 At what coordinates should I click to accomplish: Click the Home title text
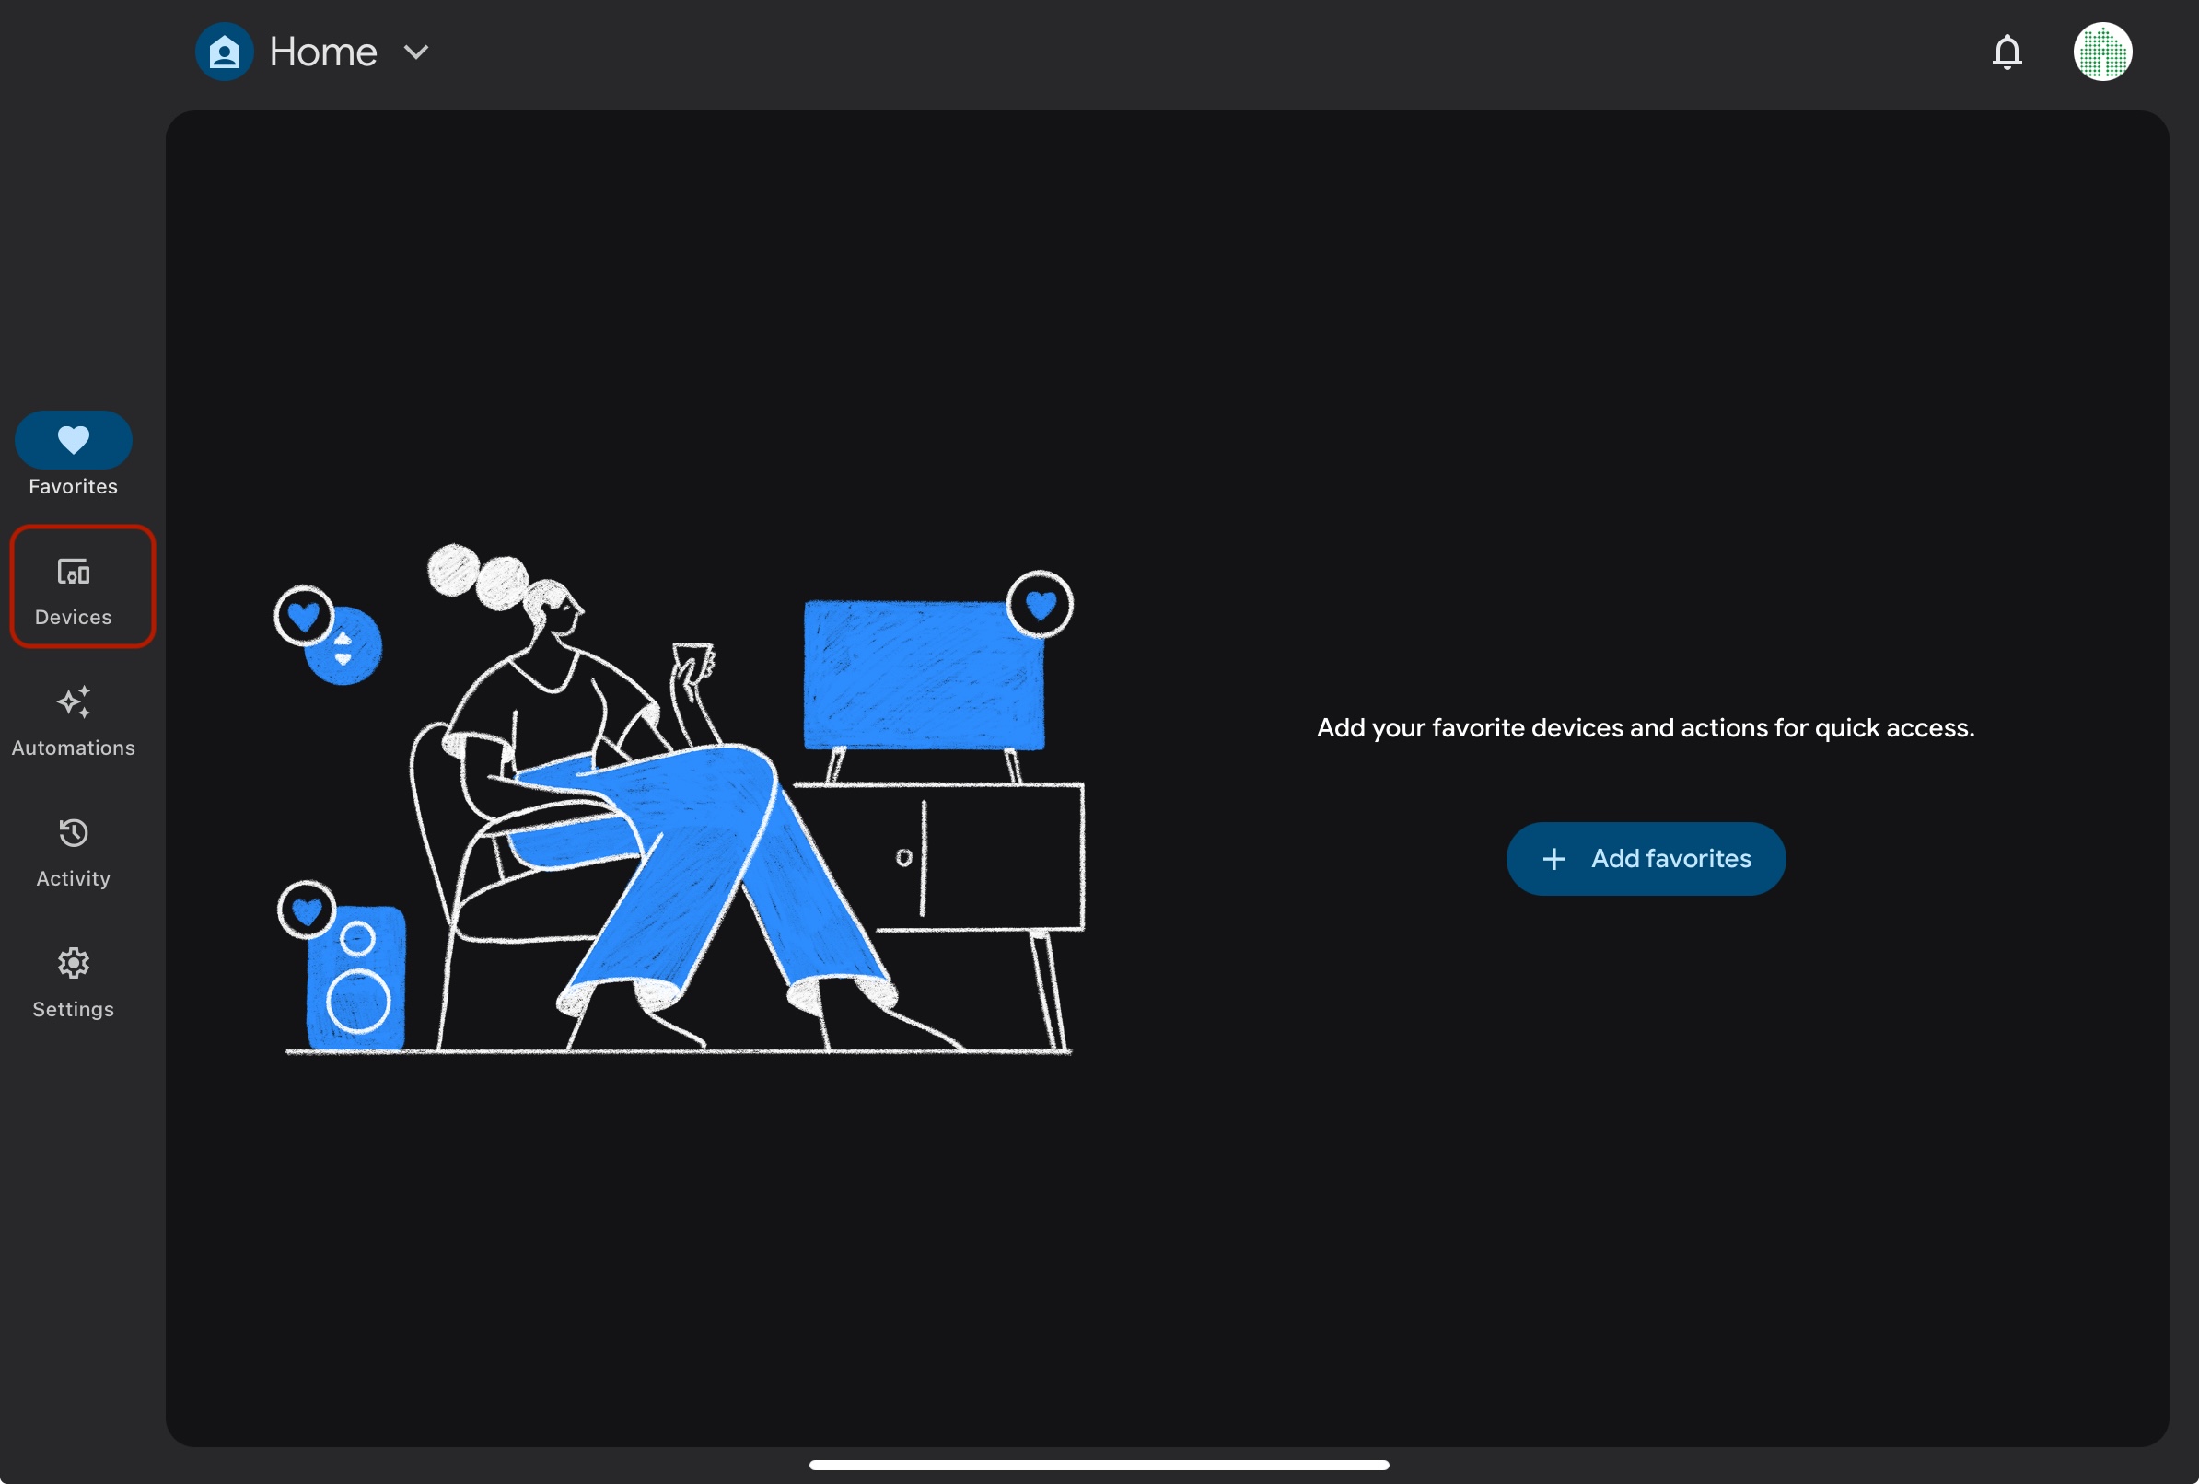[x=322, y=52]
